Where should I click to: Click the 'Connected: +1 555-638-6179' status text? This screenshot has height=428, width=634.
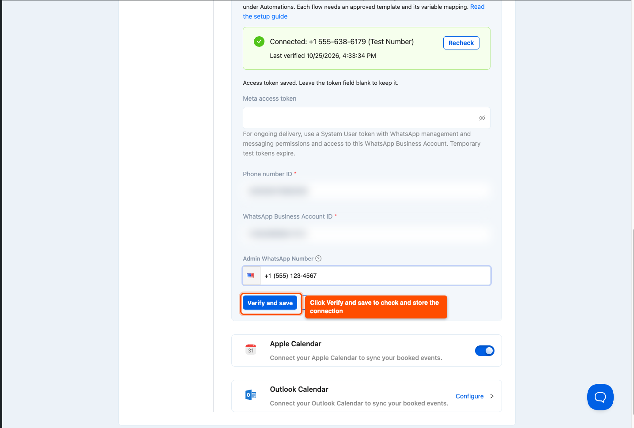(342, 42)
